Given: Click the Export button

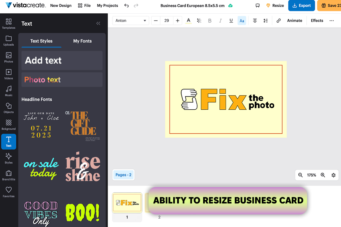Looking at the screenshot, I should (x=301, y=6).
